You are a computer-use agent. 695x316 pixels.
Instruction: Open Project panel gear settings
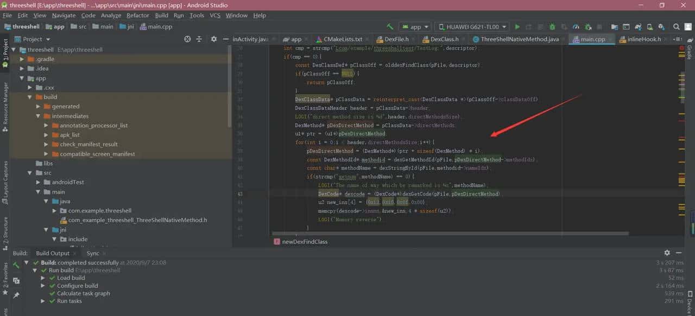coord(213,39)
